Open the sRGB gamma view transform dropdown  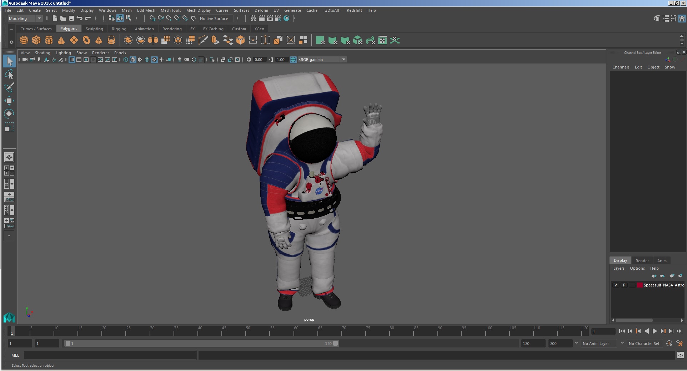322,60
